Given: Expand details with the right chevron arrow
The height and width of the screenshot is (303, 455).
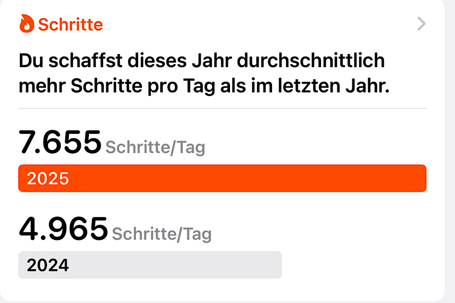Looking at the screenshot, I should click(422, 24).
